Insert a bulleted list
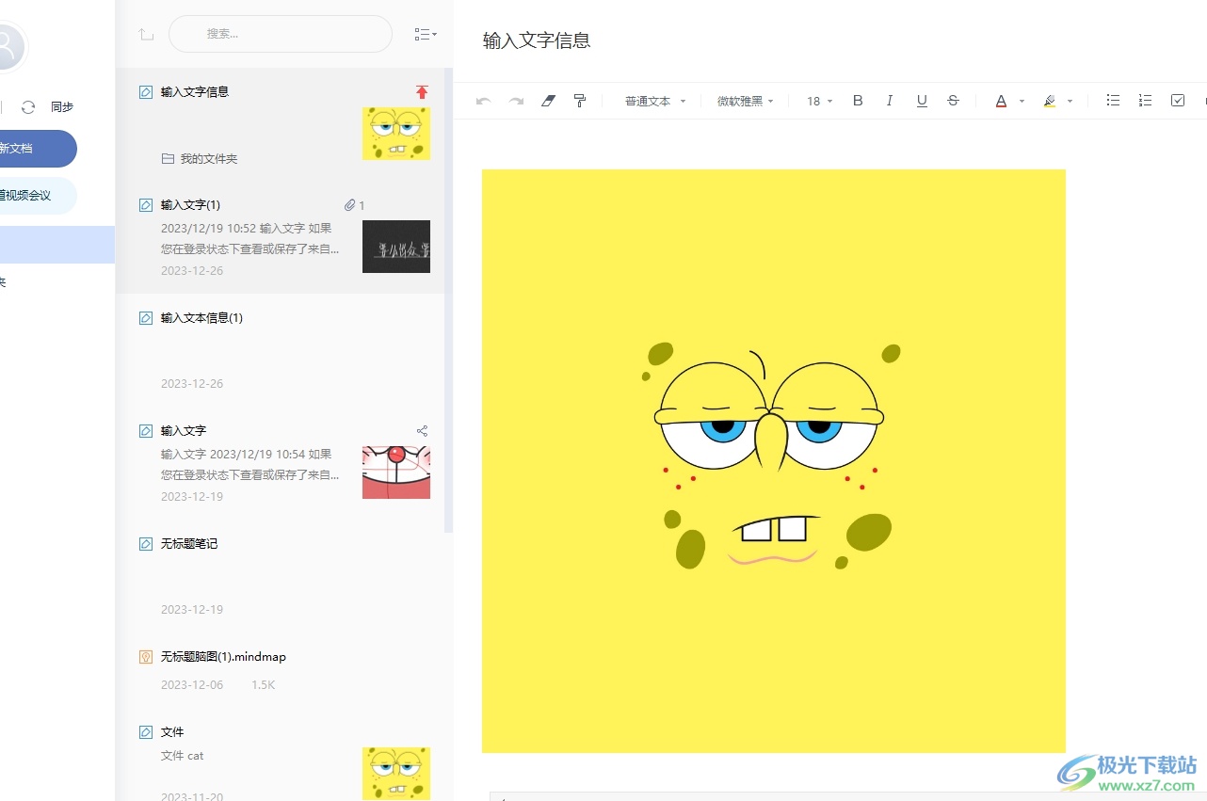The image size is (1207, 801). pyautogui.click(x=1113, y=101)
